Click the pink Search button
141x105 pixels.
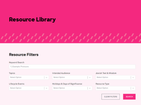[x=129, y=97]
